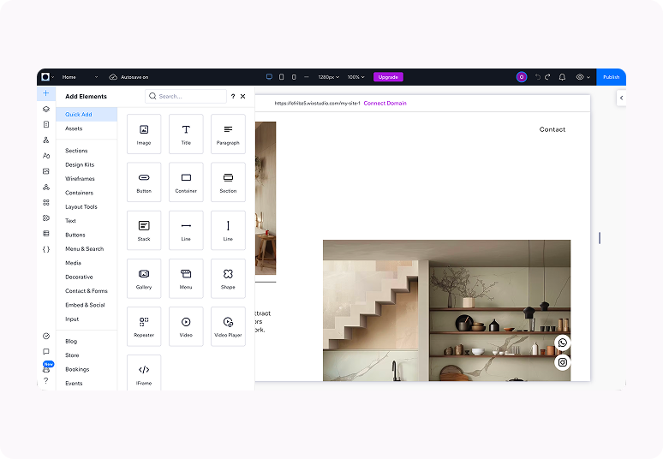Add a Video Player element
Screen dimensions: 663x459
228,326
